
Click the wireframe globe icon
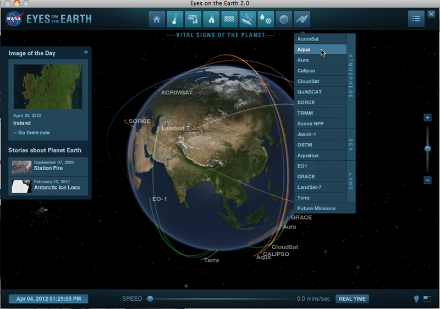(284, 19)
